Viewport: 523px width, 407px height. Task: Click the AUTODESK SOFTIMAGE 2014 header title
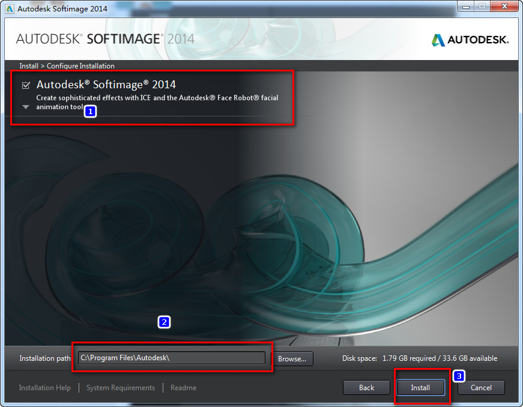[105, 39]
